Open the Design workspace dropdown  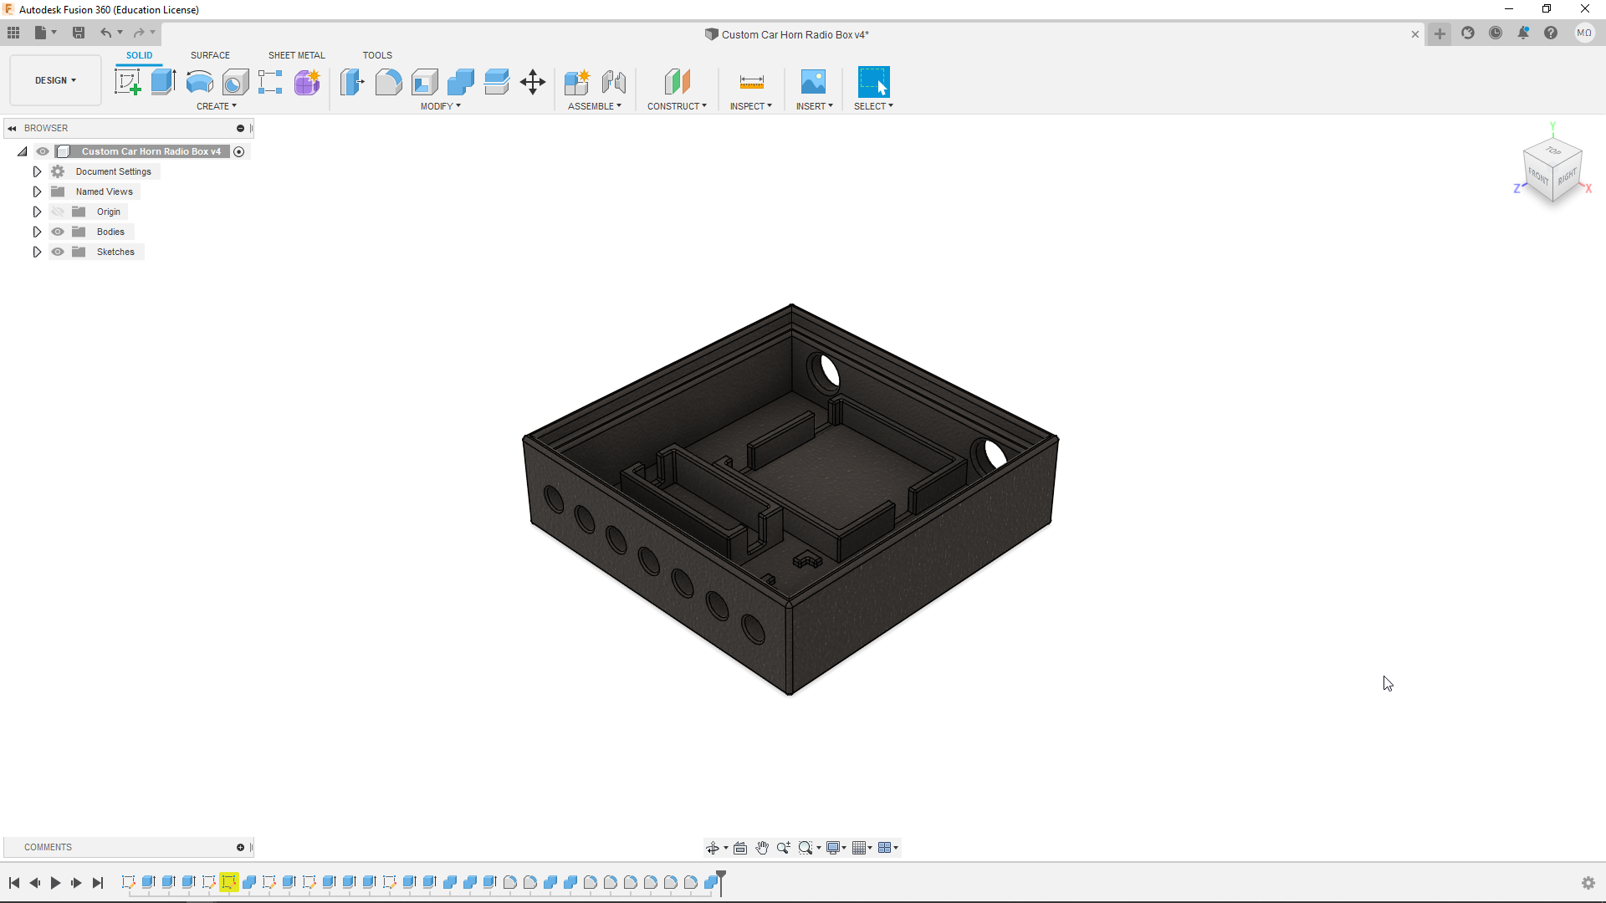(x=55, y=80)
